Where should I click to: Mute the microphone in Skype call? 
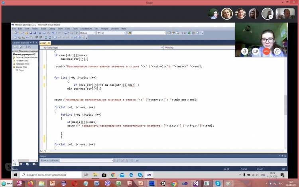pos(245,51)
